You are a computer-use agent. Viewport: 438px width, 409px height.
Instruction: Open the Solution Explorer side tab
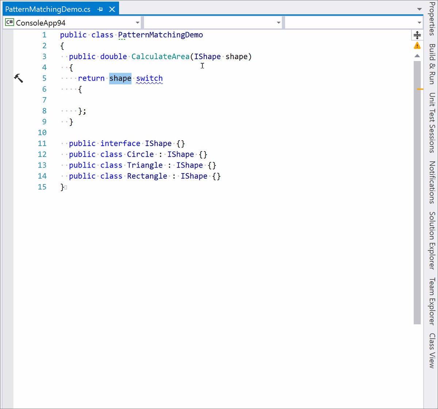[x=433, y=240]
